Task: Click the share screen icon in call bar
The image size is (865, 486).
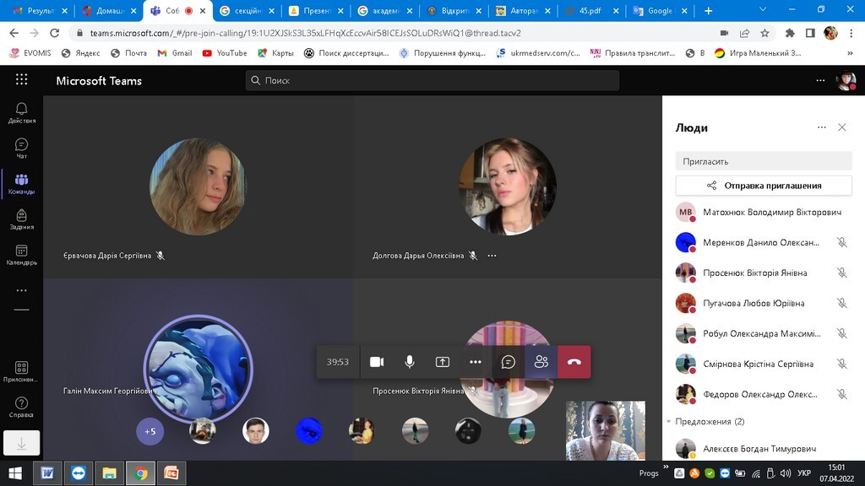Action: 443,362
